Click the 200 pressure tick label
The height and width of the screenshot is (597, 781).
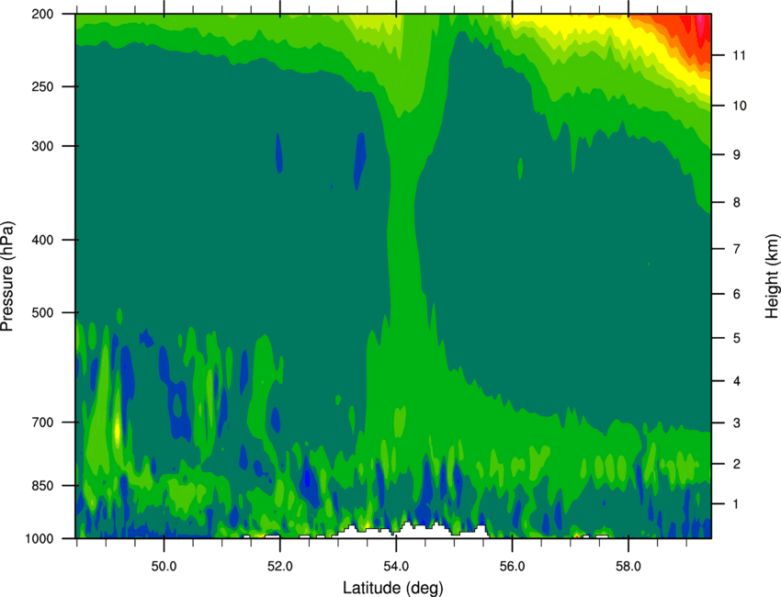pyautogui.click(x=43, y=15)
